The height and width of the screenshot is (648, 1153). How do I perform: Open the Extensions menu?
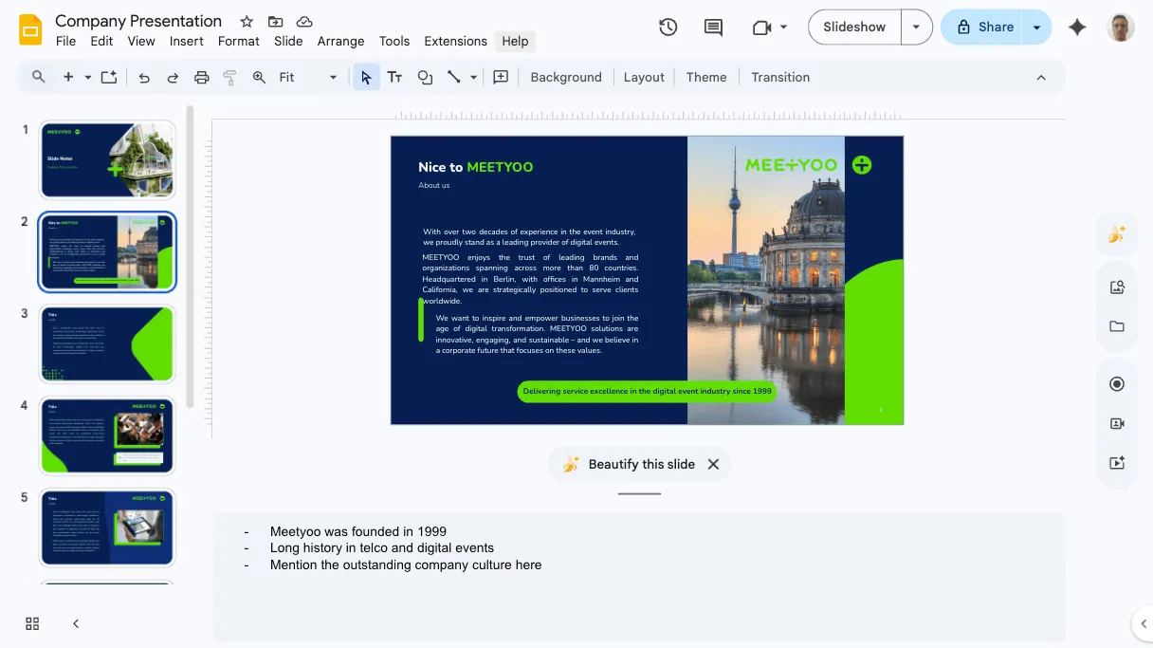tap(455, 41)
